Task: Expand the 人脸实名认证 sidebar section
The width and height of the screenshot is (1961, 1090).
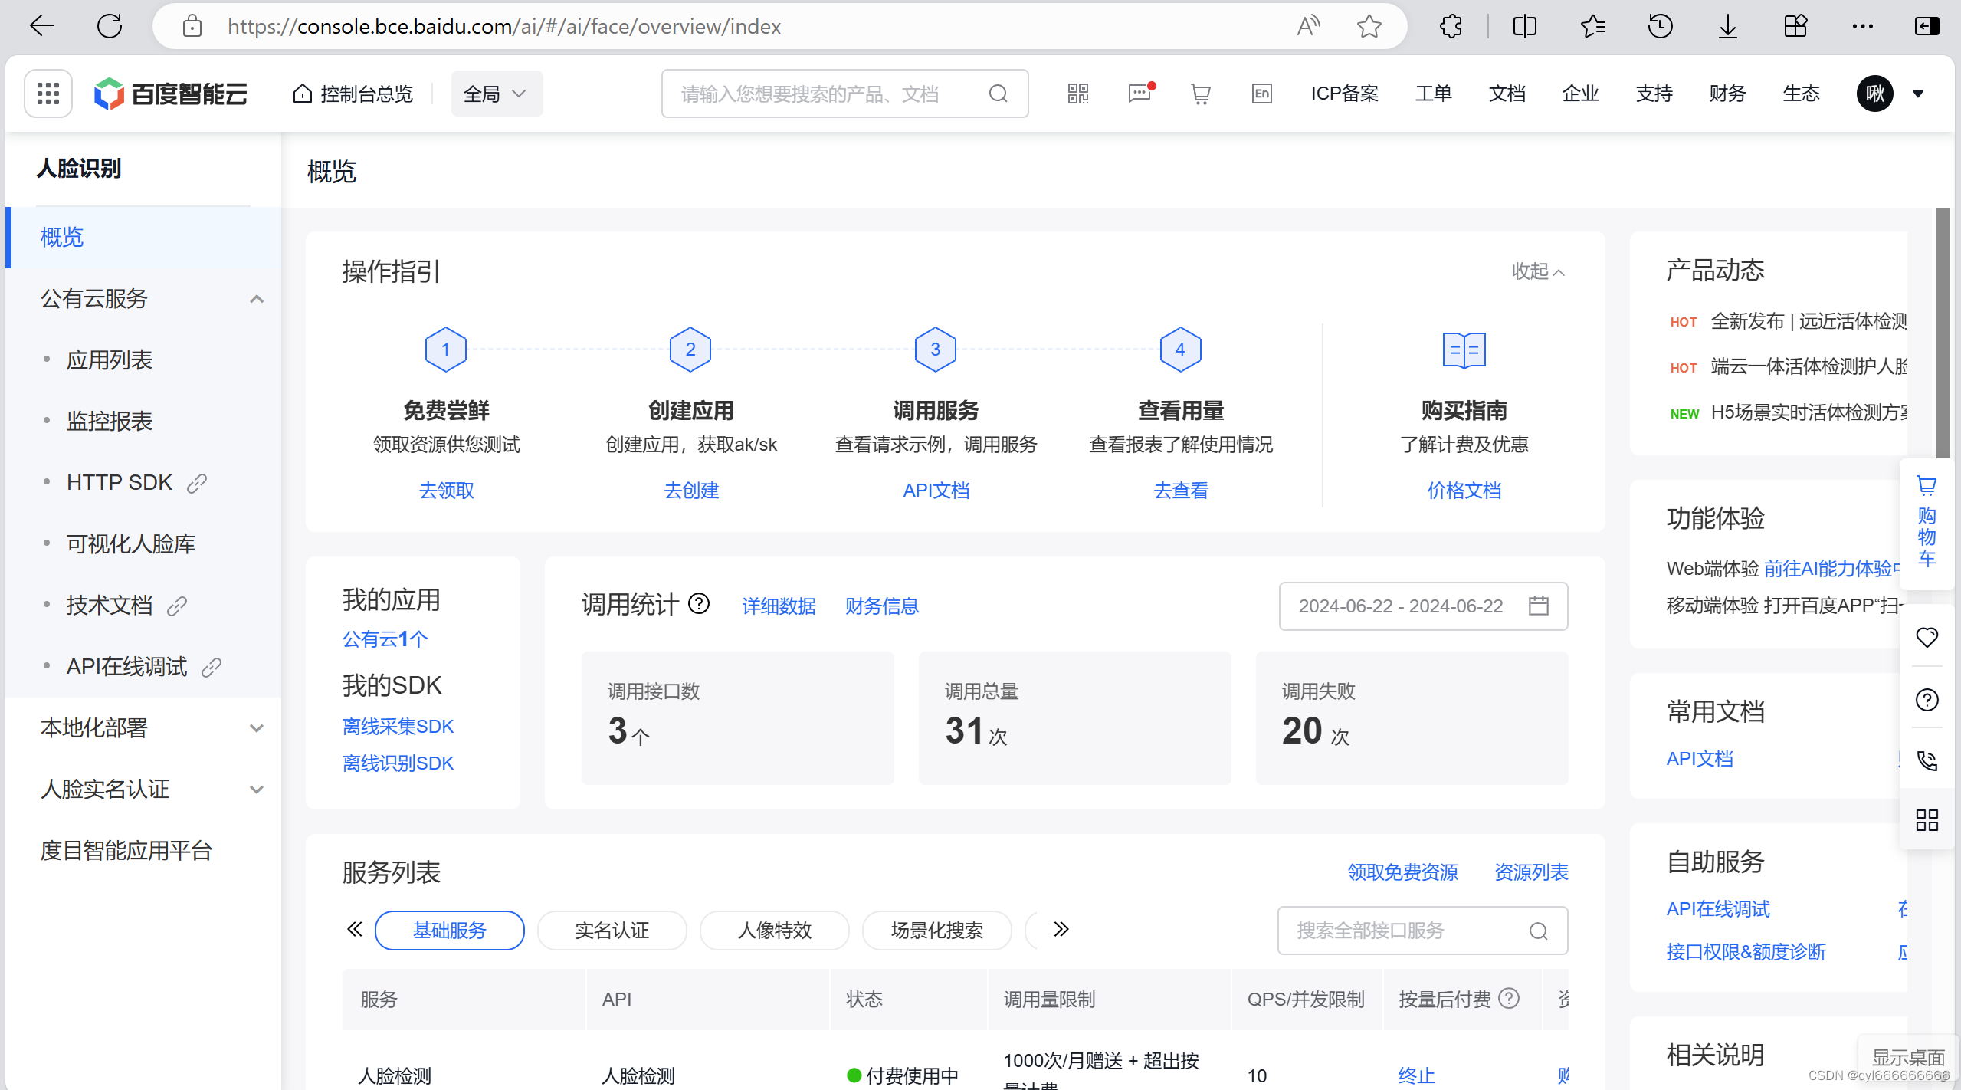Action: pos(257,790)
